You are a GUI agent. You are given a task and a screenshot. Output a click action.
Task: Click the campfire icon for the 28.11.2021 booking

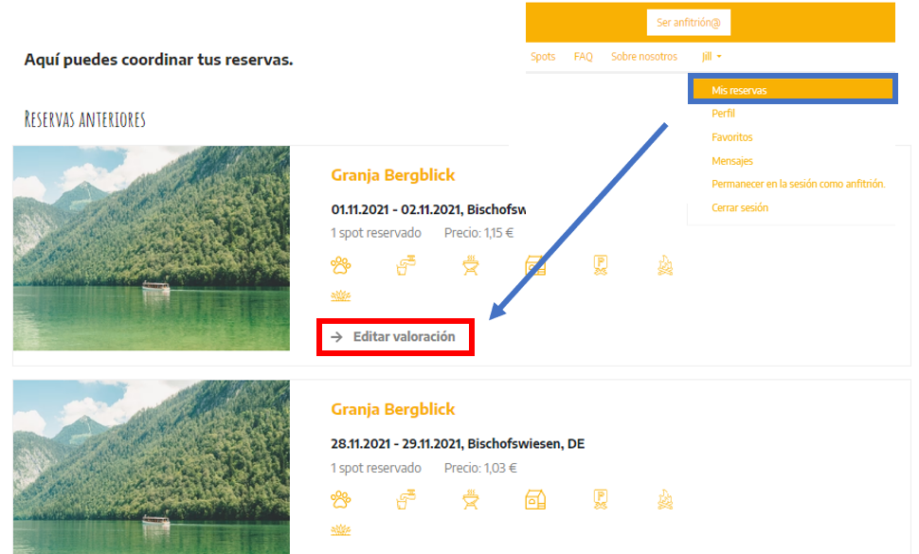(665, 499)
